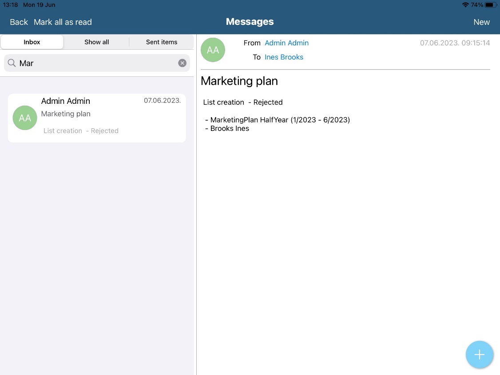Switch to the Show all tab
Screen dimensions: 500x375
click(96, 42)
